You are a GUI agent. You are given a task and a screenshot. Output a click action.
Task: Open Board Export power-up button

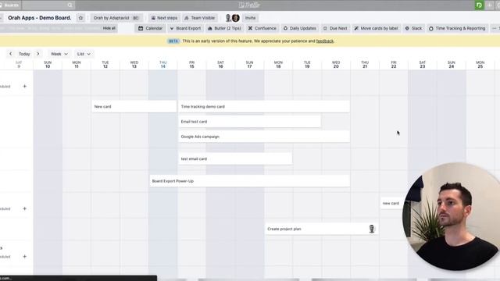185,28
